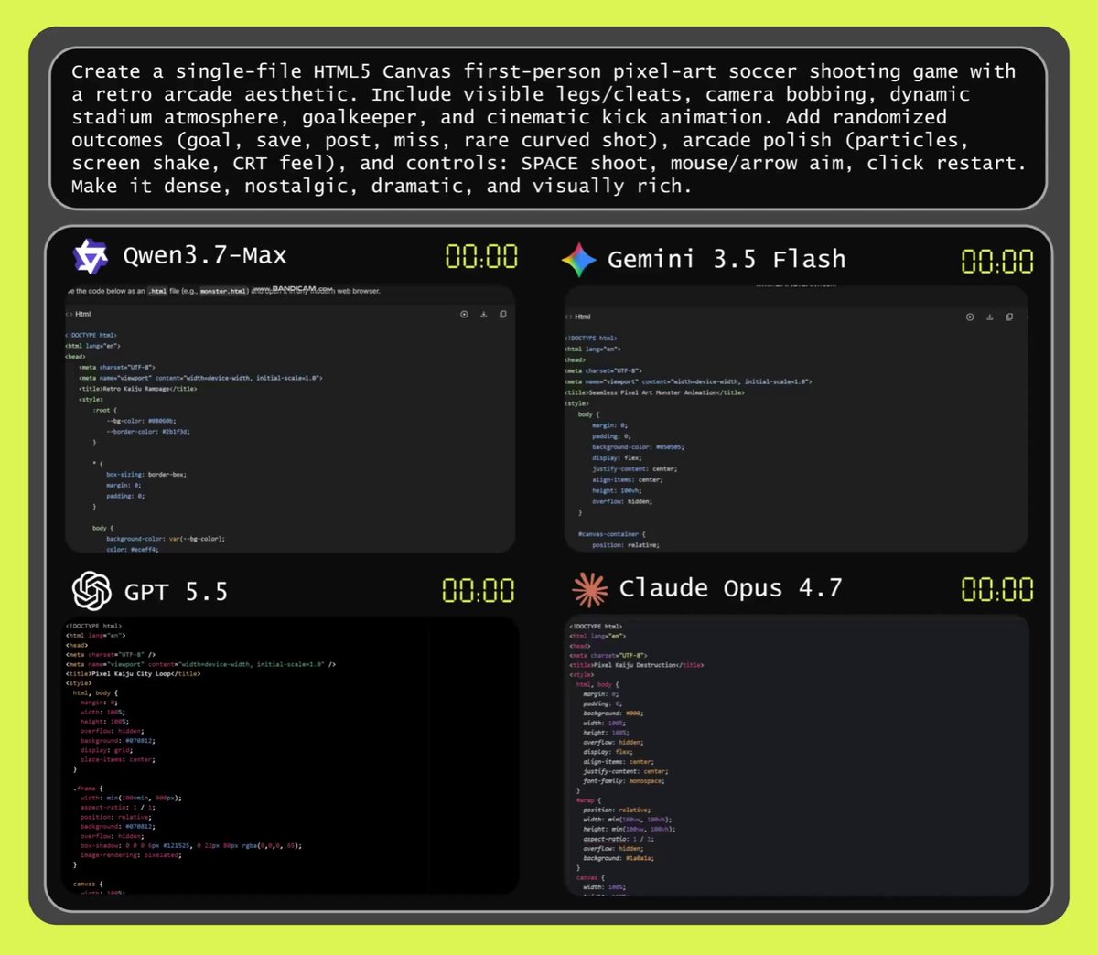Image resolution: width=1098 pixels, height=955 pixels.
Task: Click the GPT 5.5 title
Action: point(176,592)
